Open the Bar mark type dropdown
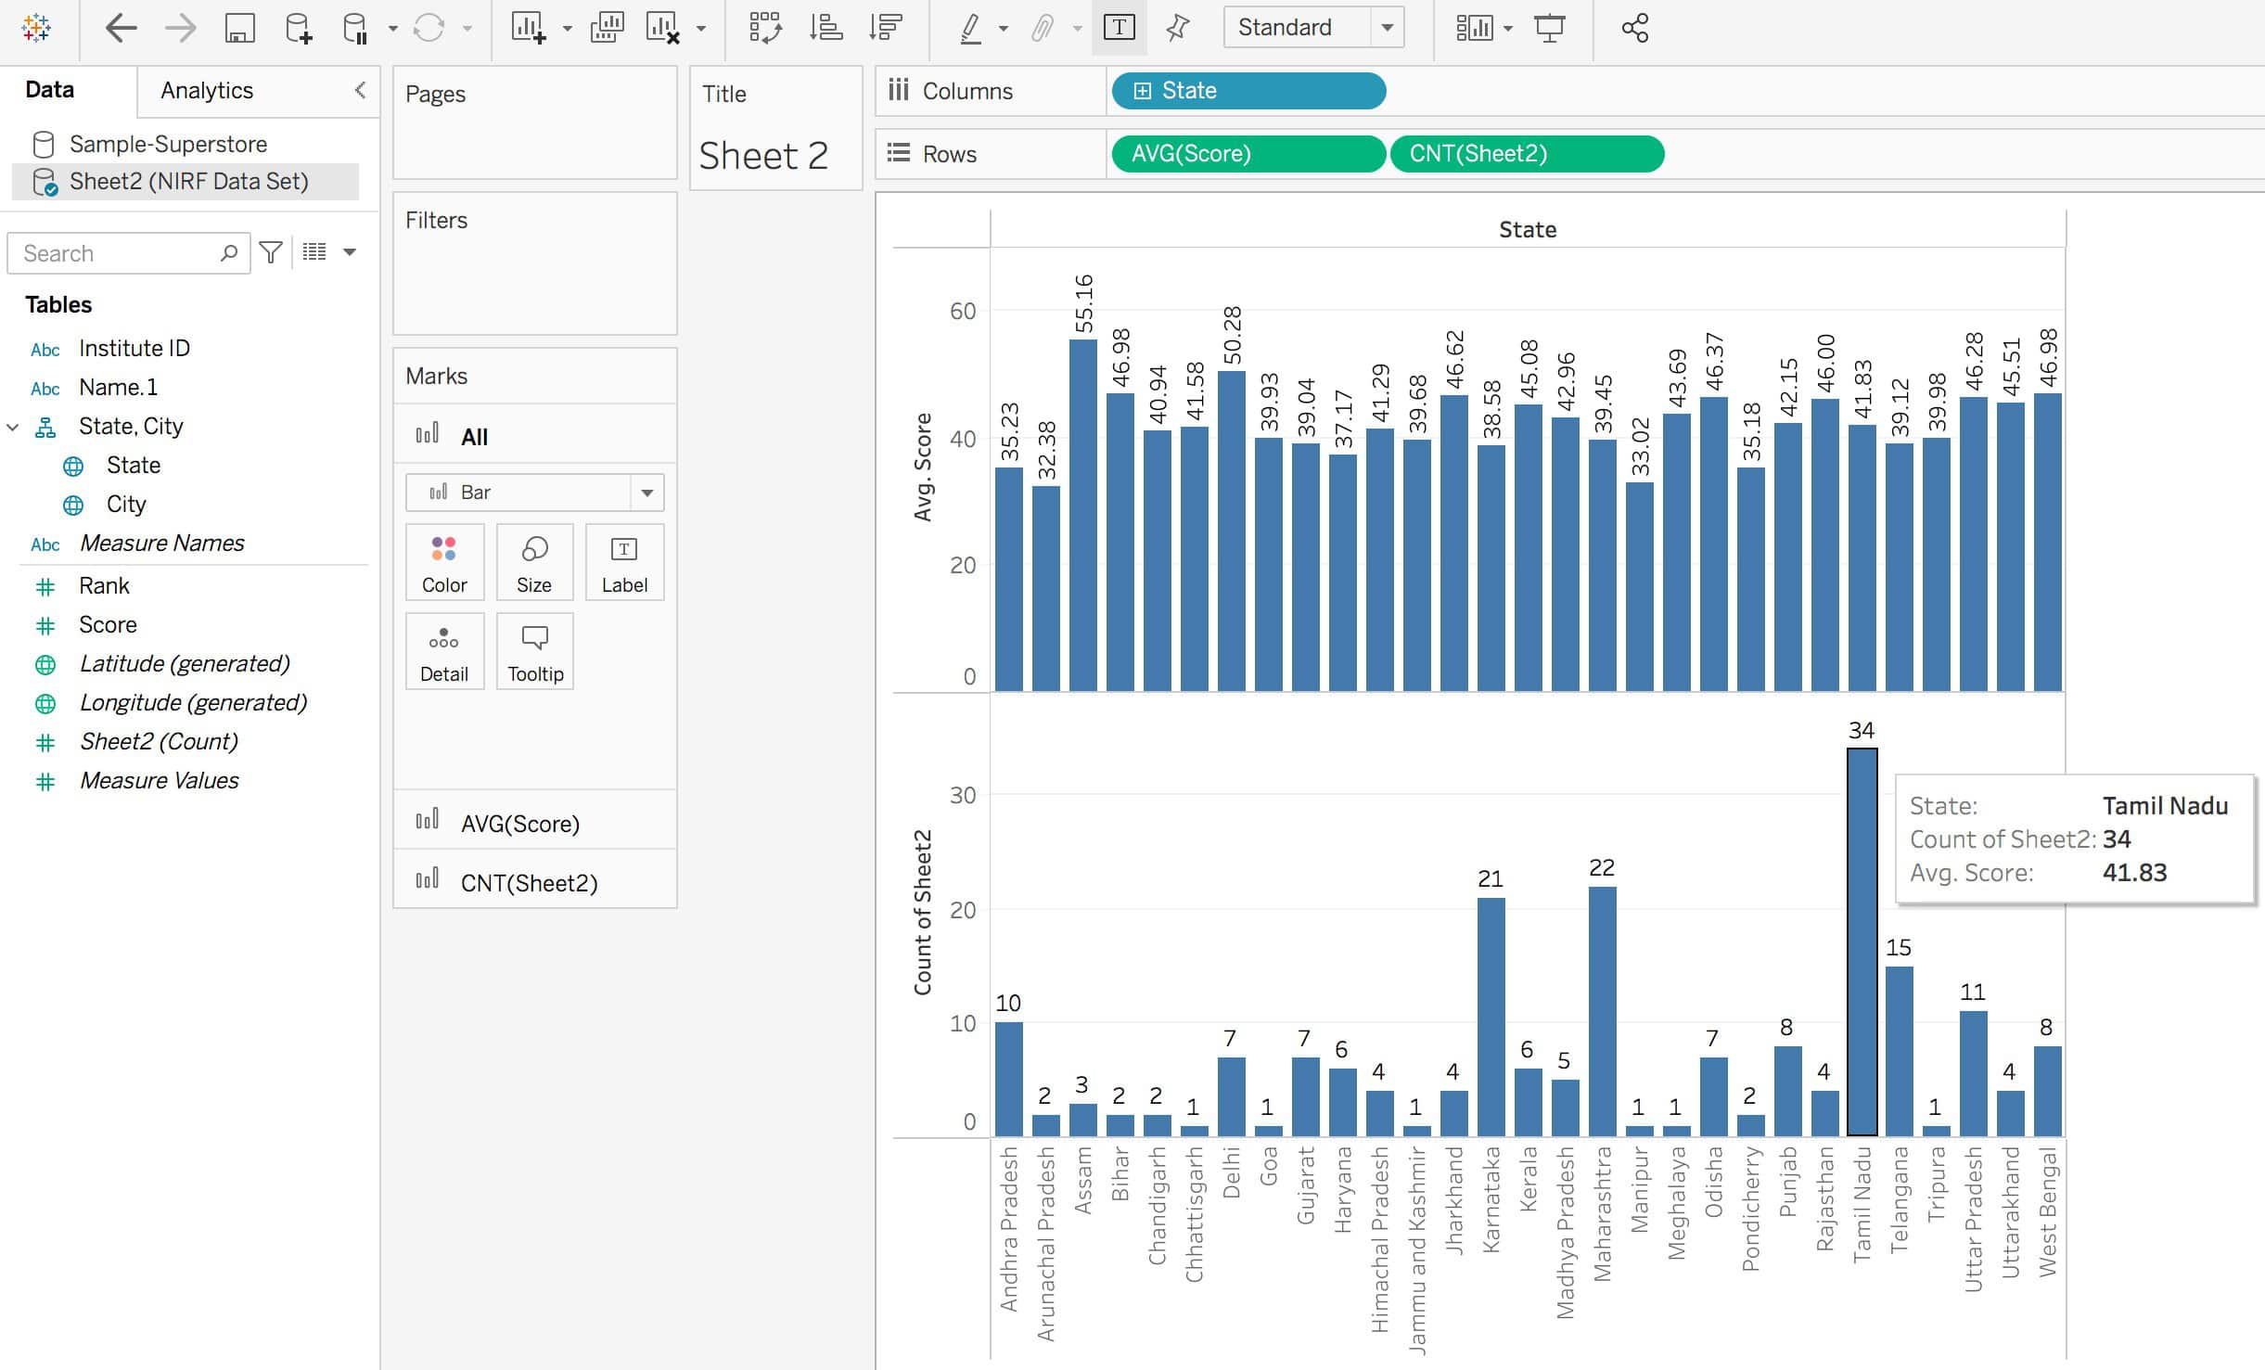 [646, 493]
